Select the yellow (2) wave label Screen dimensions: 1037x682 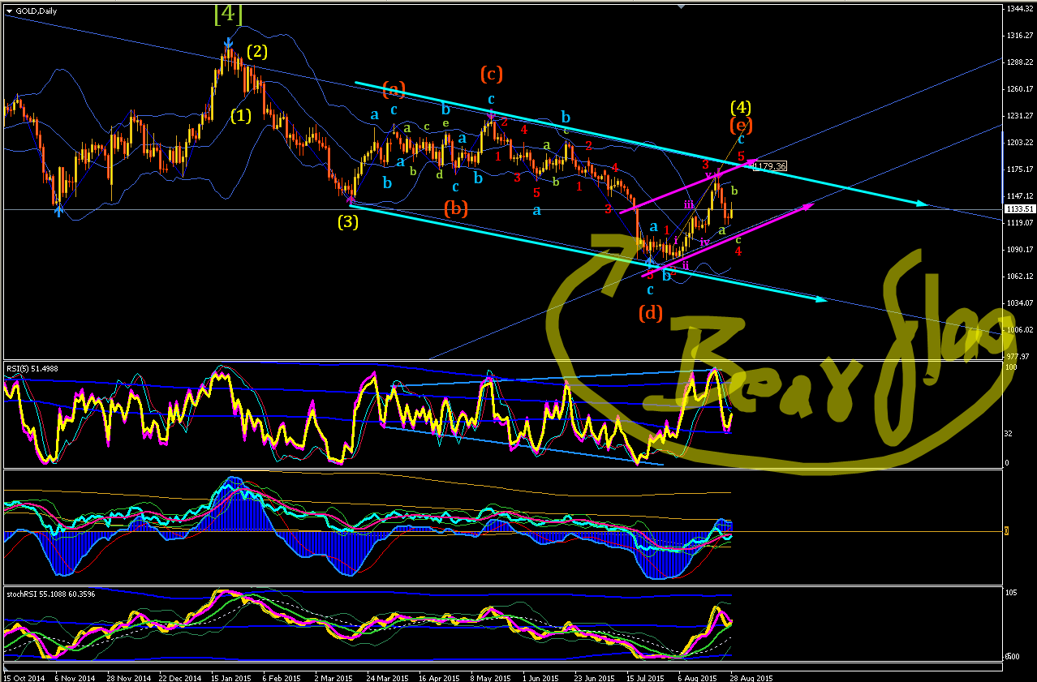(x=257, y=52)
